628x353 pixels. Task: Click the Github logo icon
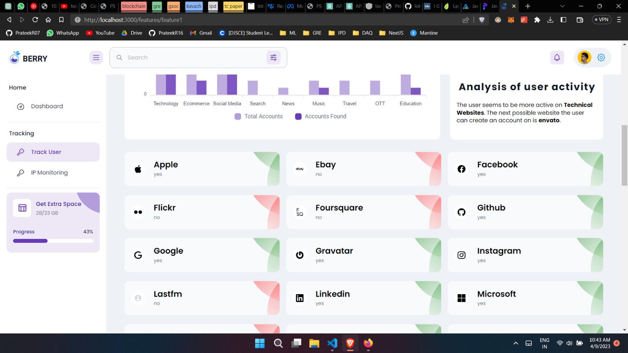461,212
